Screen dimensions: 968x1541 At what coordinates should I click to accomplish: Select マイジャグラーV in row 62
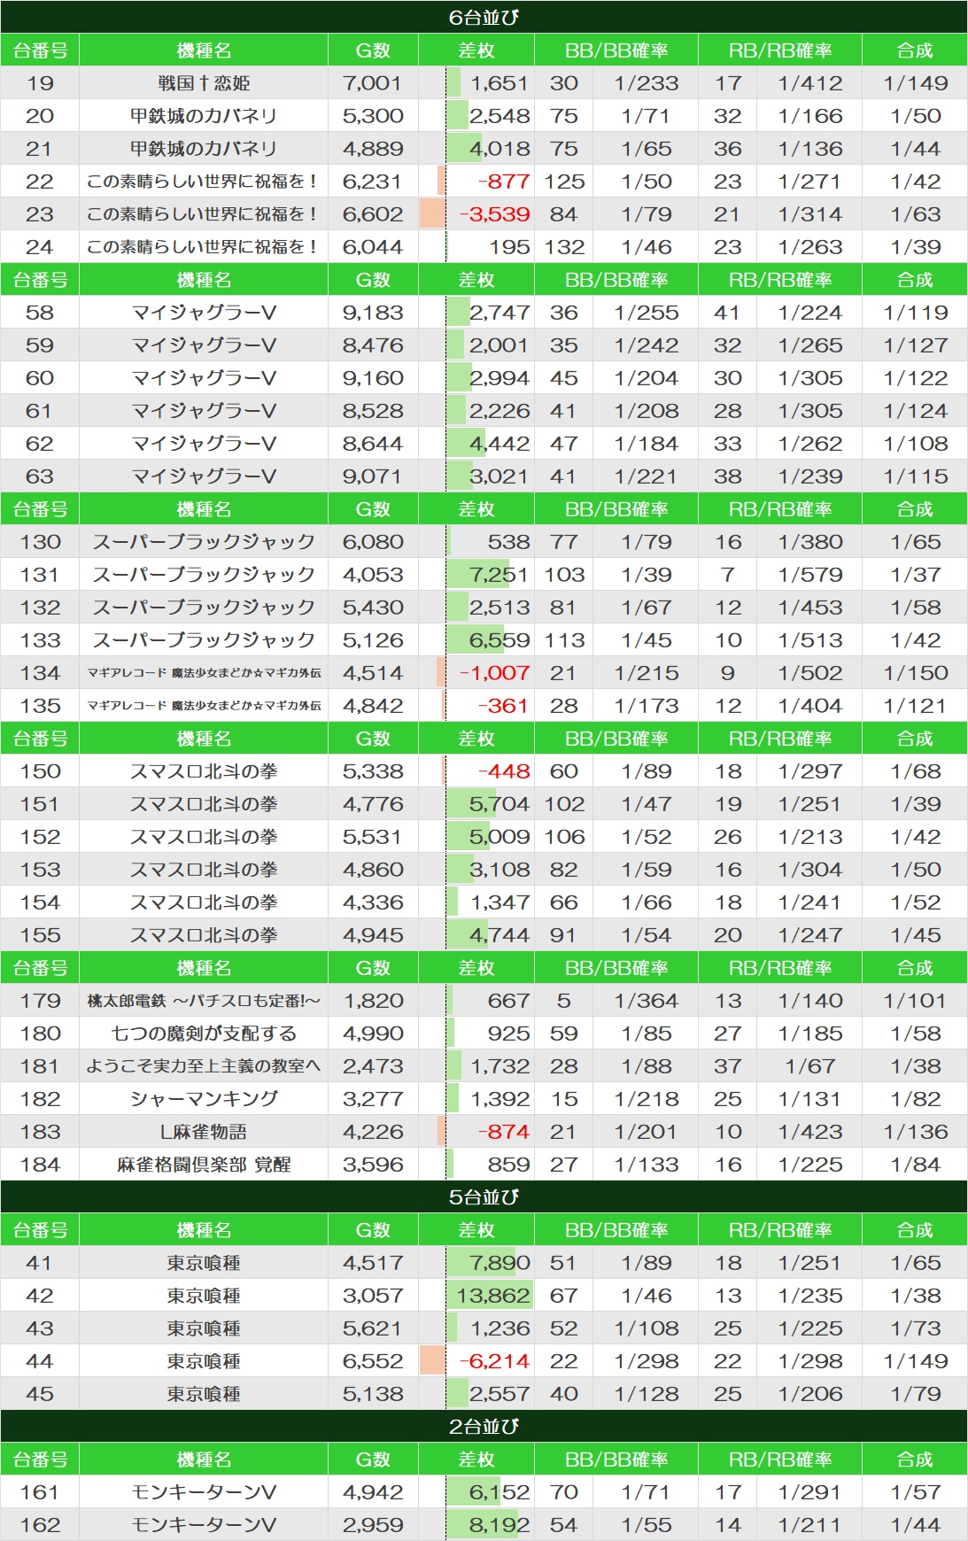tap(204, 444)
